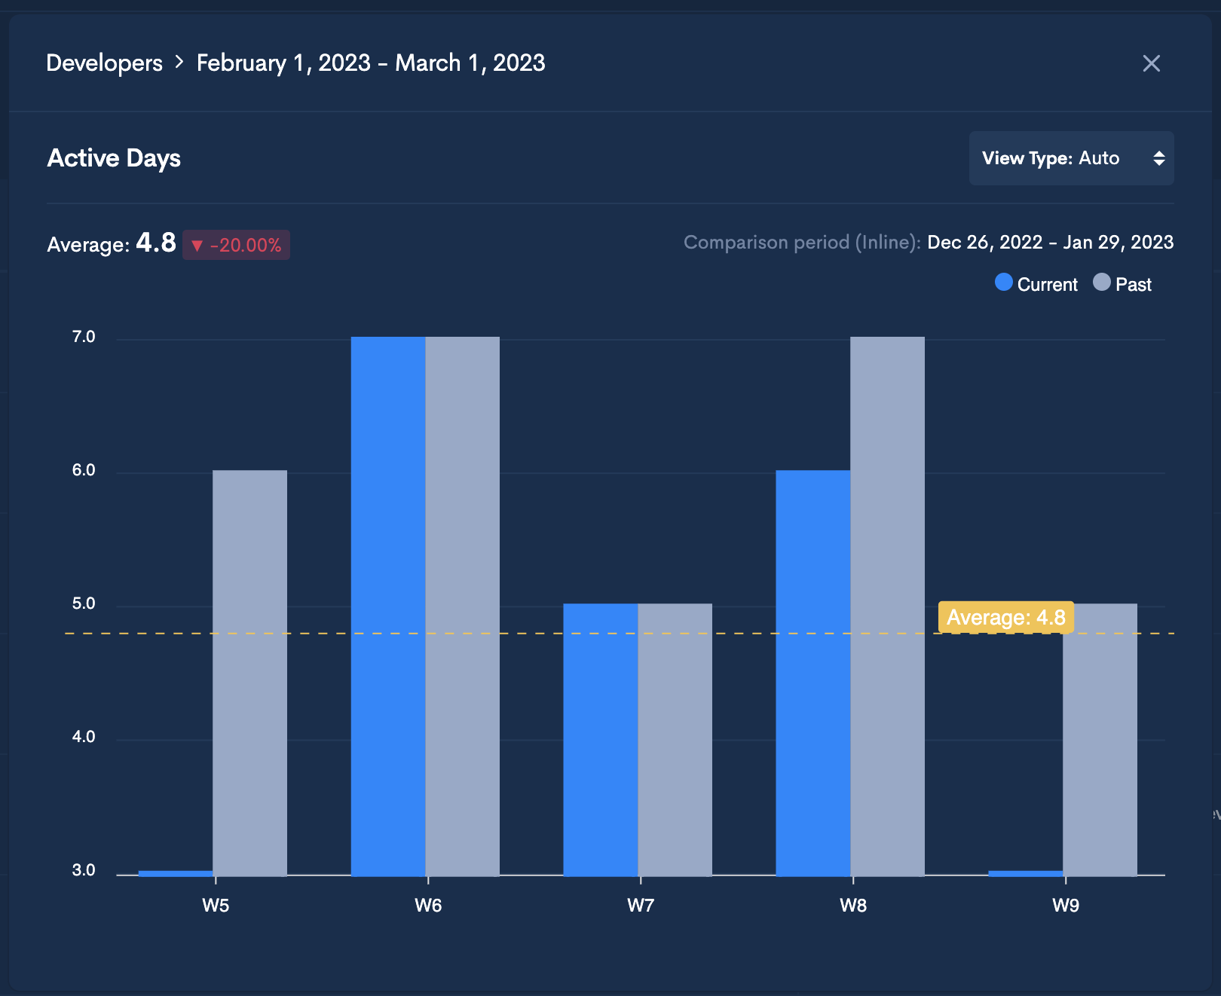Viewport: 1221px width, 996px height.
Task: Click the W5 axis label
Action: coord(216,906)
